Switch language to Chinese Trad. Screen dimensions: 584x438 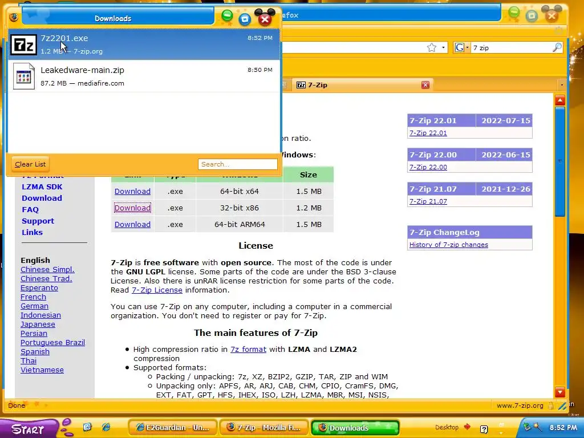pyautogui.click(x=46, y=278)
